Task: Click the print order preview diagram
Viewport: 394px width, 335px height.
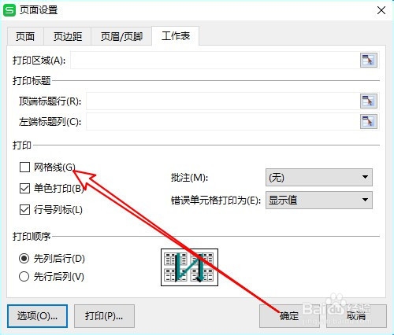Action: pyautogui.click(x=189, y=267)
